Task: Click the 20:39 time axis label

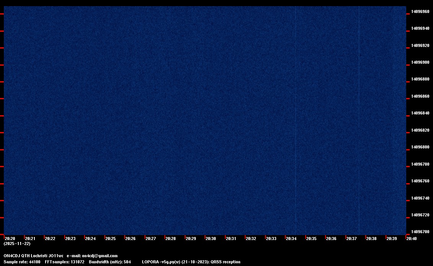Action: tap(391, 239)
